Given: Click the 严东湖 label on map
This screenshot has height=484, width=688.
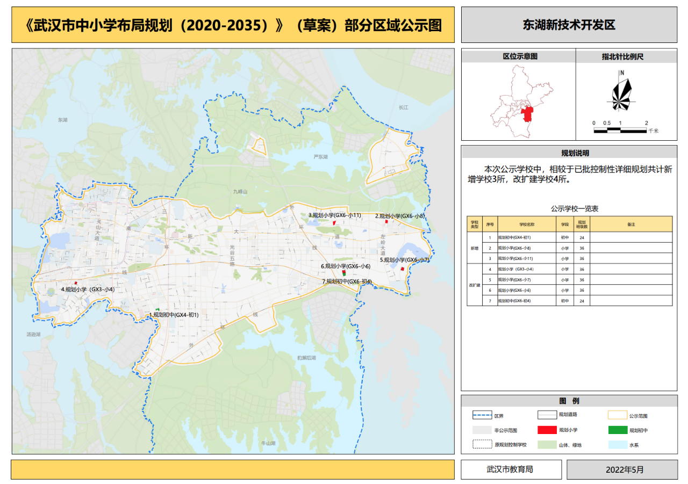Looking at the screenshot, I should [321, 157].
